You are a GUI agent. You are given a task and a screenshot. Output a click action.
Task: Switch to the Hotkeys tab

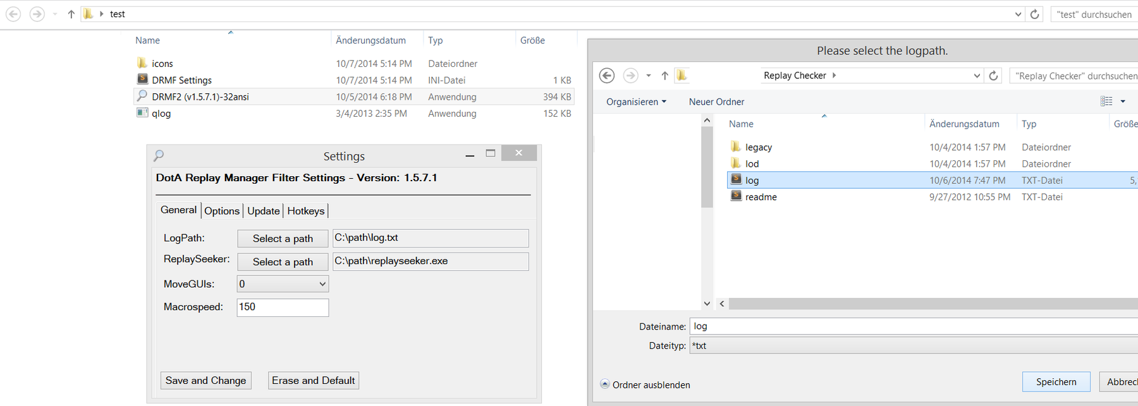(x=306, y=211)
